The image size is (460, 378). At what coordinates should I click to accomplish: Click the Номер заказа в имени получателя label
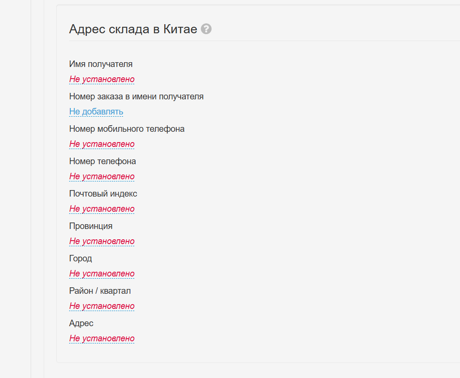click(136, 97)
